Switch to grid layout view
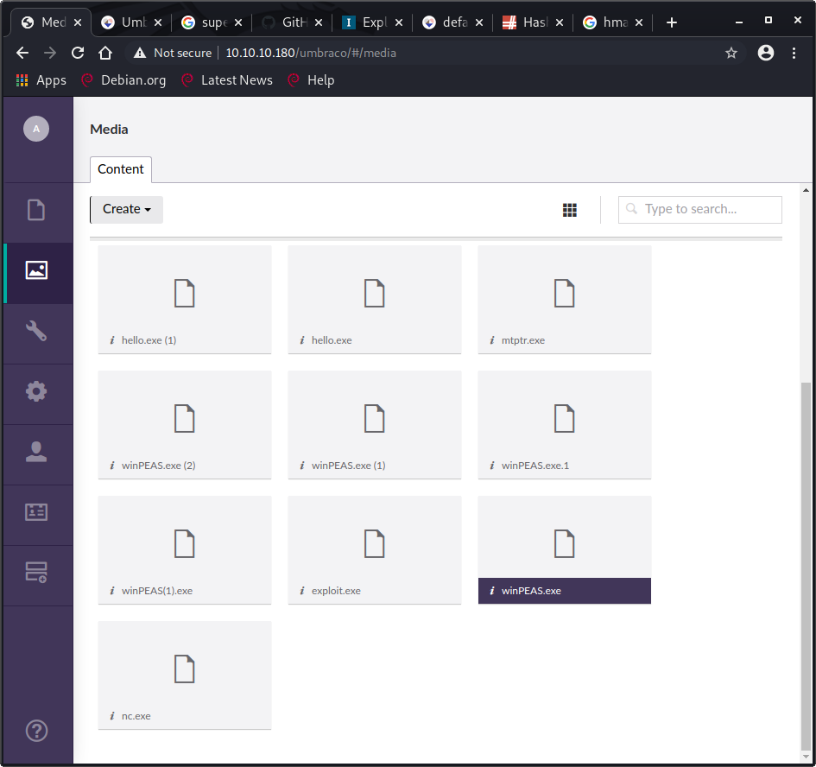 pos(569,210)
